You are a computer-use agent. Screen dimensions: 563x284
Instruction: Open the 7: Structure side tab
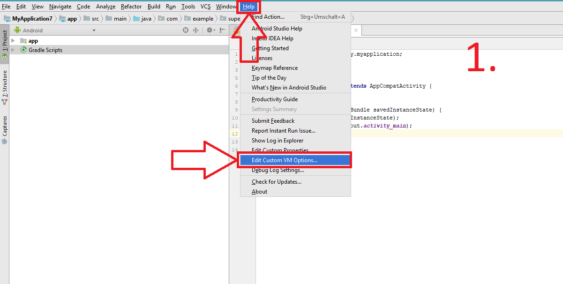[5, 87]
